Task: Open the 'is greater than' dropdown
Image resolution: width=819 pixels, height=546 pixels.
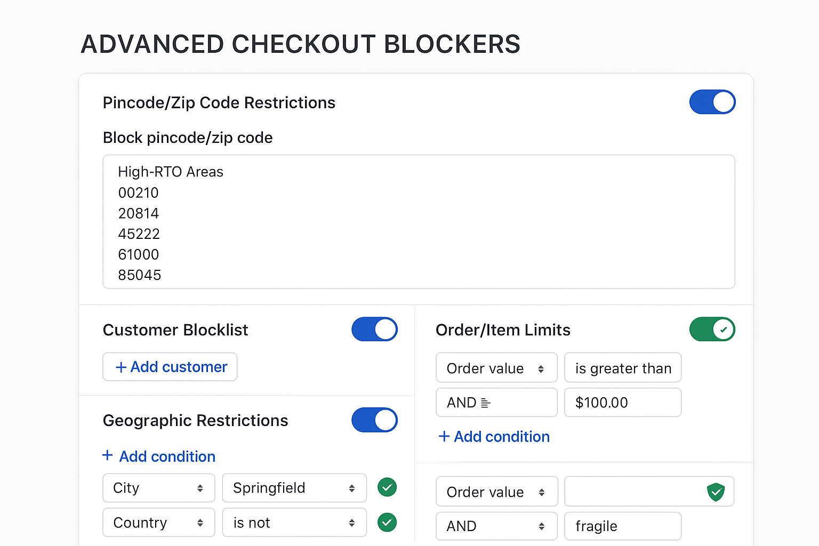Action: [x=623, y=368]
